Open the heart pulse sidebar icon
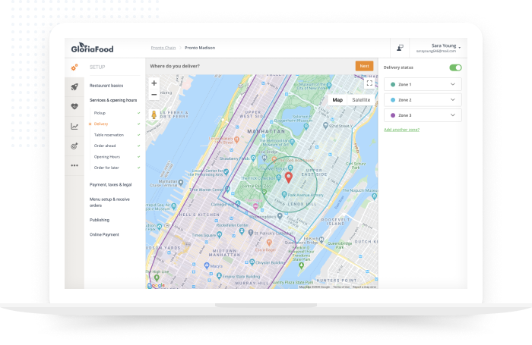This screenshot has width=532, height=345. (x=74, y=107)
